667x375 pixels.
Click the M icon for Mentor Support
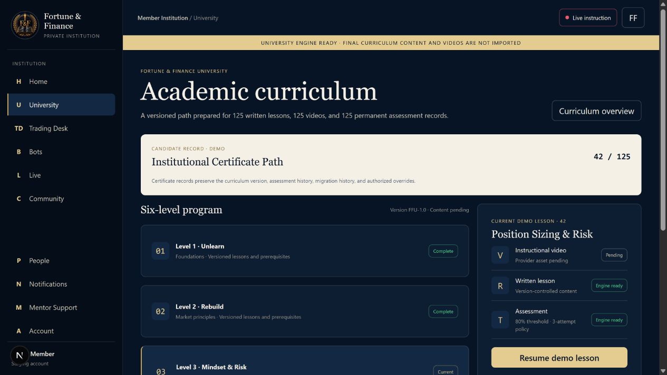click(19, 308)
